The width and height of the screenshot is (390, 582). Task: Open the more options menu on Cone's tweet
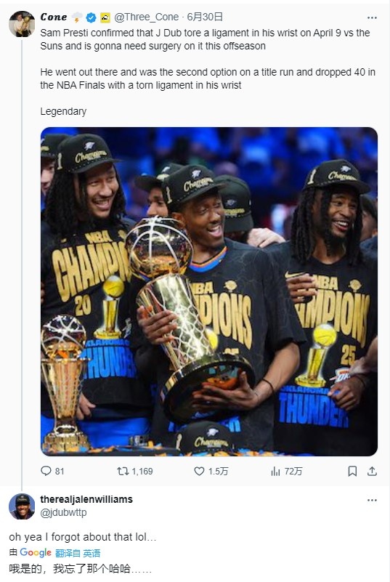click(372, 17)
